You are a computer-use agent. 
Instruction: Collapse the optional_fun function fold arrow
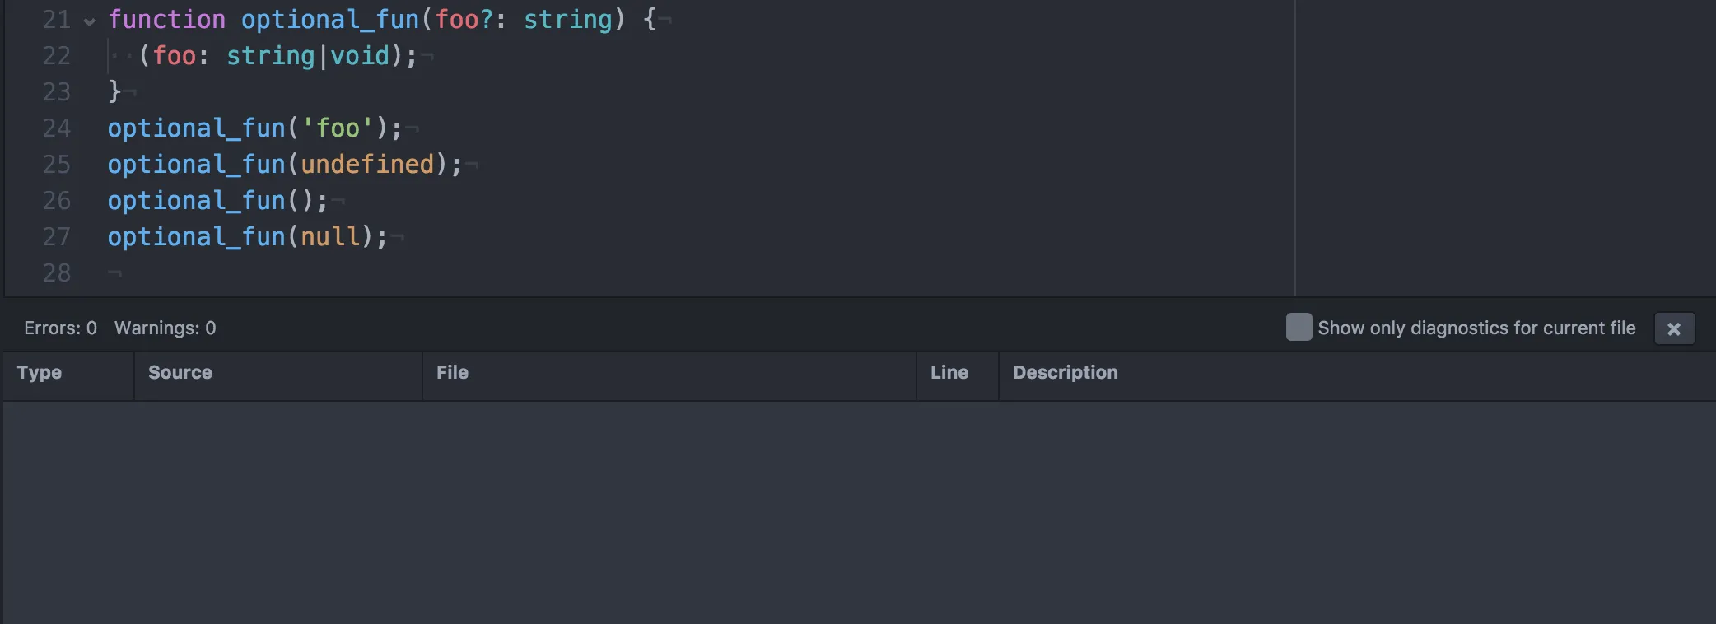point(90,21)
